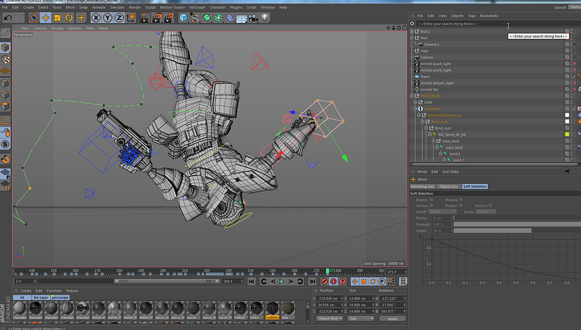Viewport: 581px width, 330px height.
Task: Toggle the Z axis lock icon
Action: click(118, 17)
